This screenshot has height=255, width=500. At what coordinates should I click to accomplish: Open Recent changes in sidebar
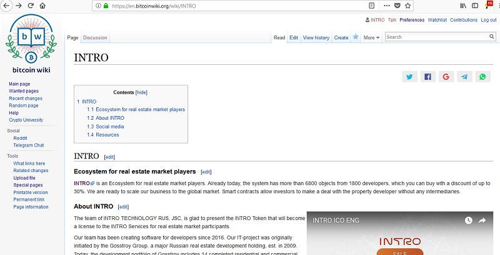[26, 99]
